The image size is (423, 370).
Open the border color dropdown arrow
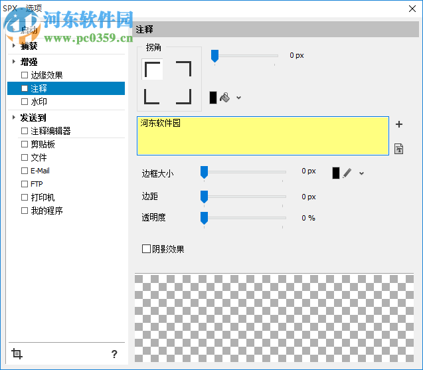[361, 173]
